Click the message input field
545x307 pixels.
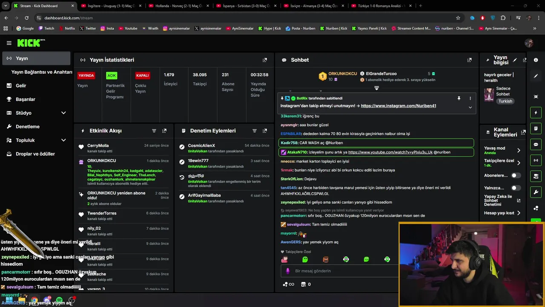click(339, 271)
